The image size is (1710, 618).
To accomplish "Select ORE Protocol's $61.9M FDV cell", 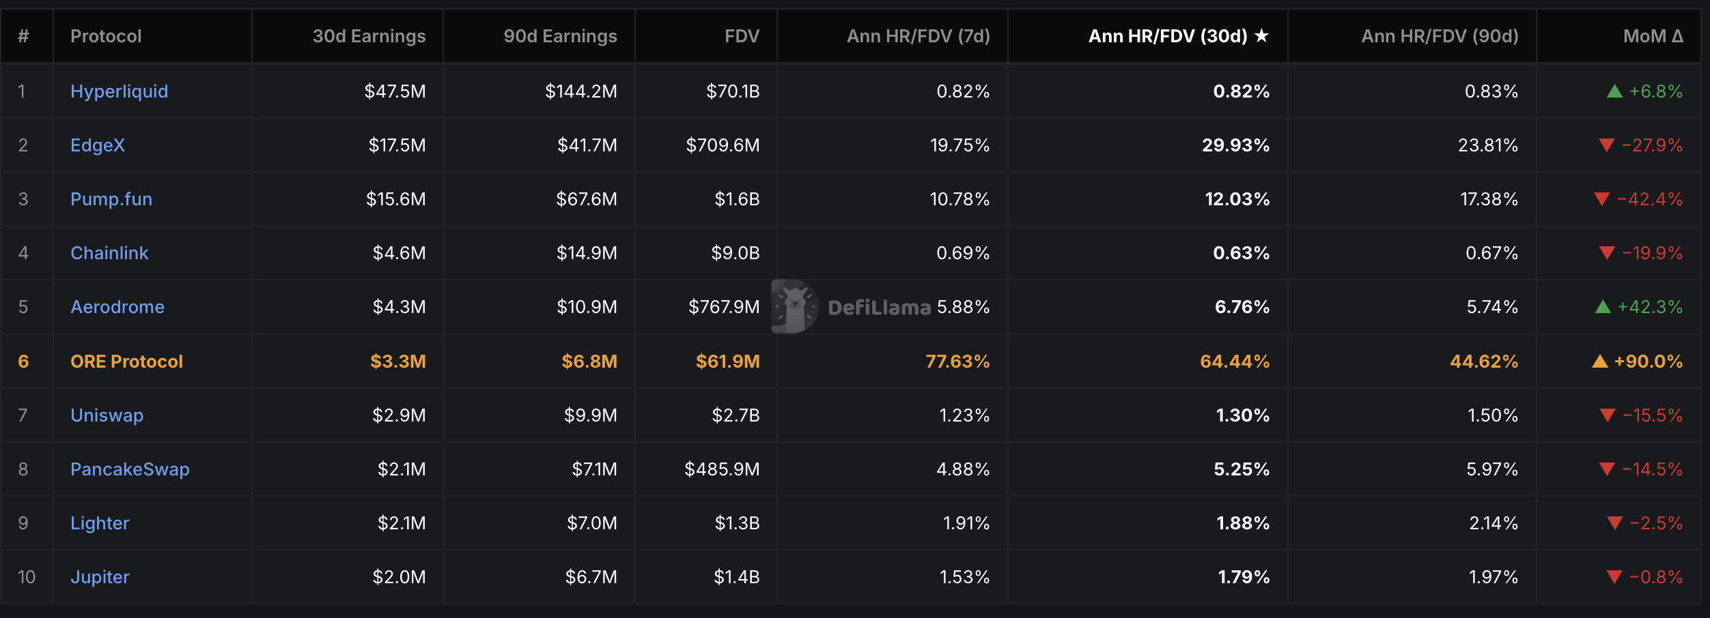I will 706,362.
